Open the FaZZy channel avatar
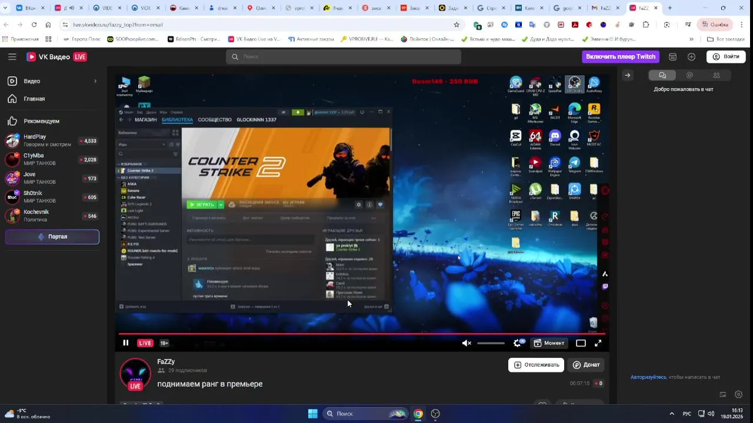The width and height of the screenshot is (753, 423). pyautogui.click(x=135, y=374)
